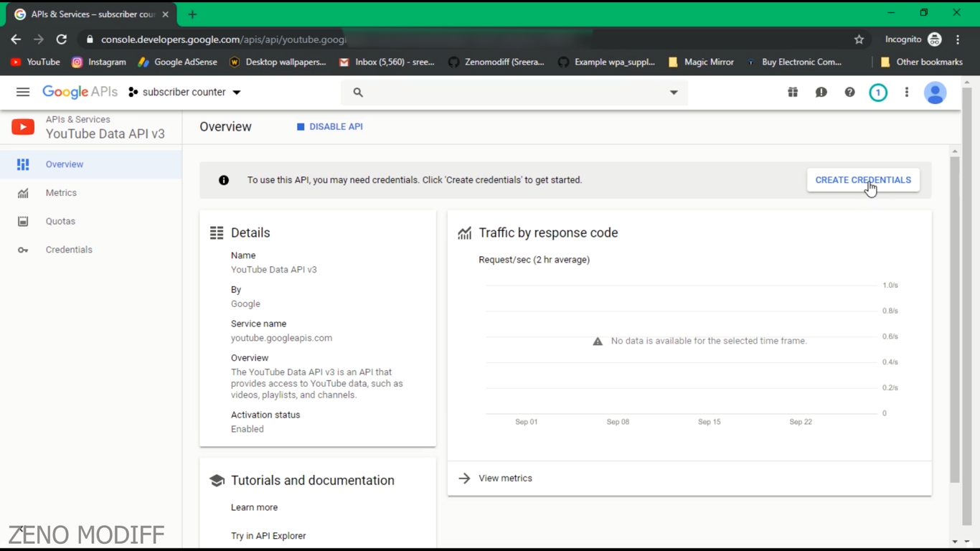
Task: Expand the search bar dropdown arrow
Action: pos(674,93)
